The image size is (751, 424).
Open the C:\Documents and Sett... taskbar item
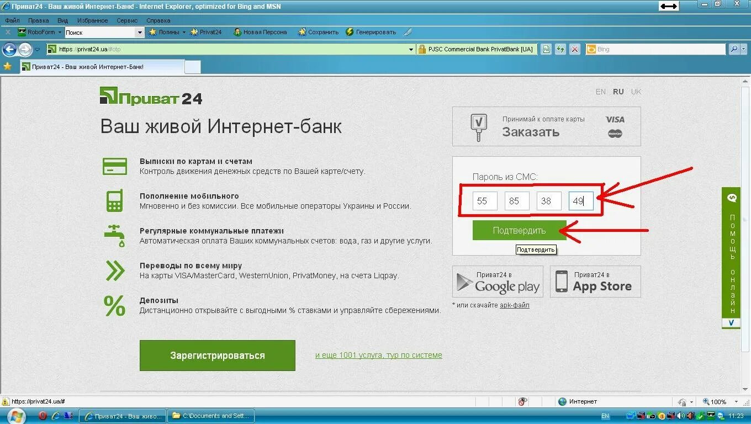coord(211,416)
